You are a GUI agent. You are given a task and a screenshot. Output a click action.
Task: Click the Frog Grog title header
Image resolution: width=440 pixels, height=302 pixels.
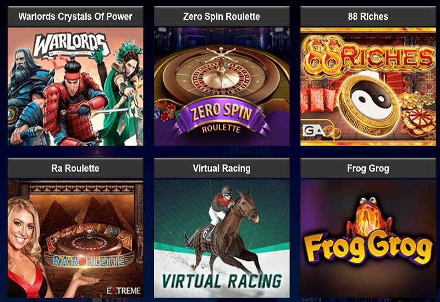[368, 169]
